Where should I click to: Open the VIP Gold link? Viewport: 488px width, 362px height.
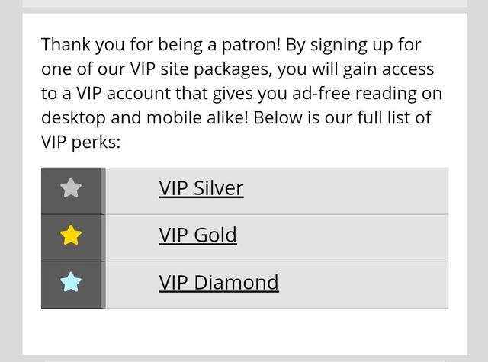[198, 235]
